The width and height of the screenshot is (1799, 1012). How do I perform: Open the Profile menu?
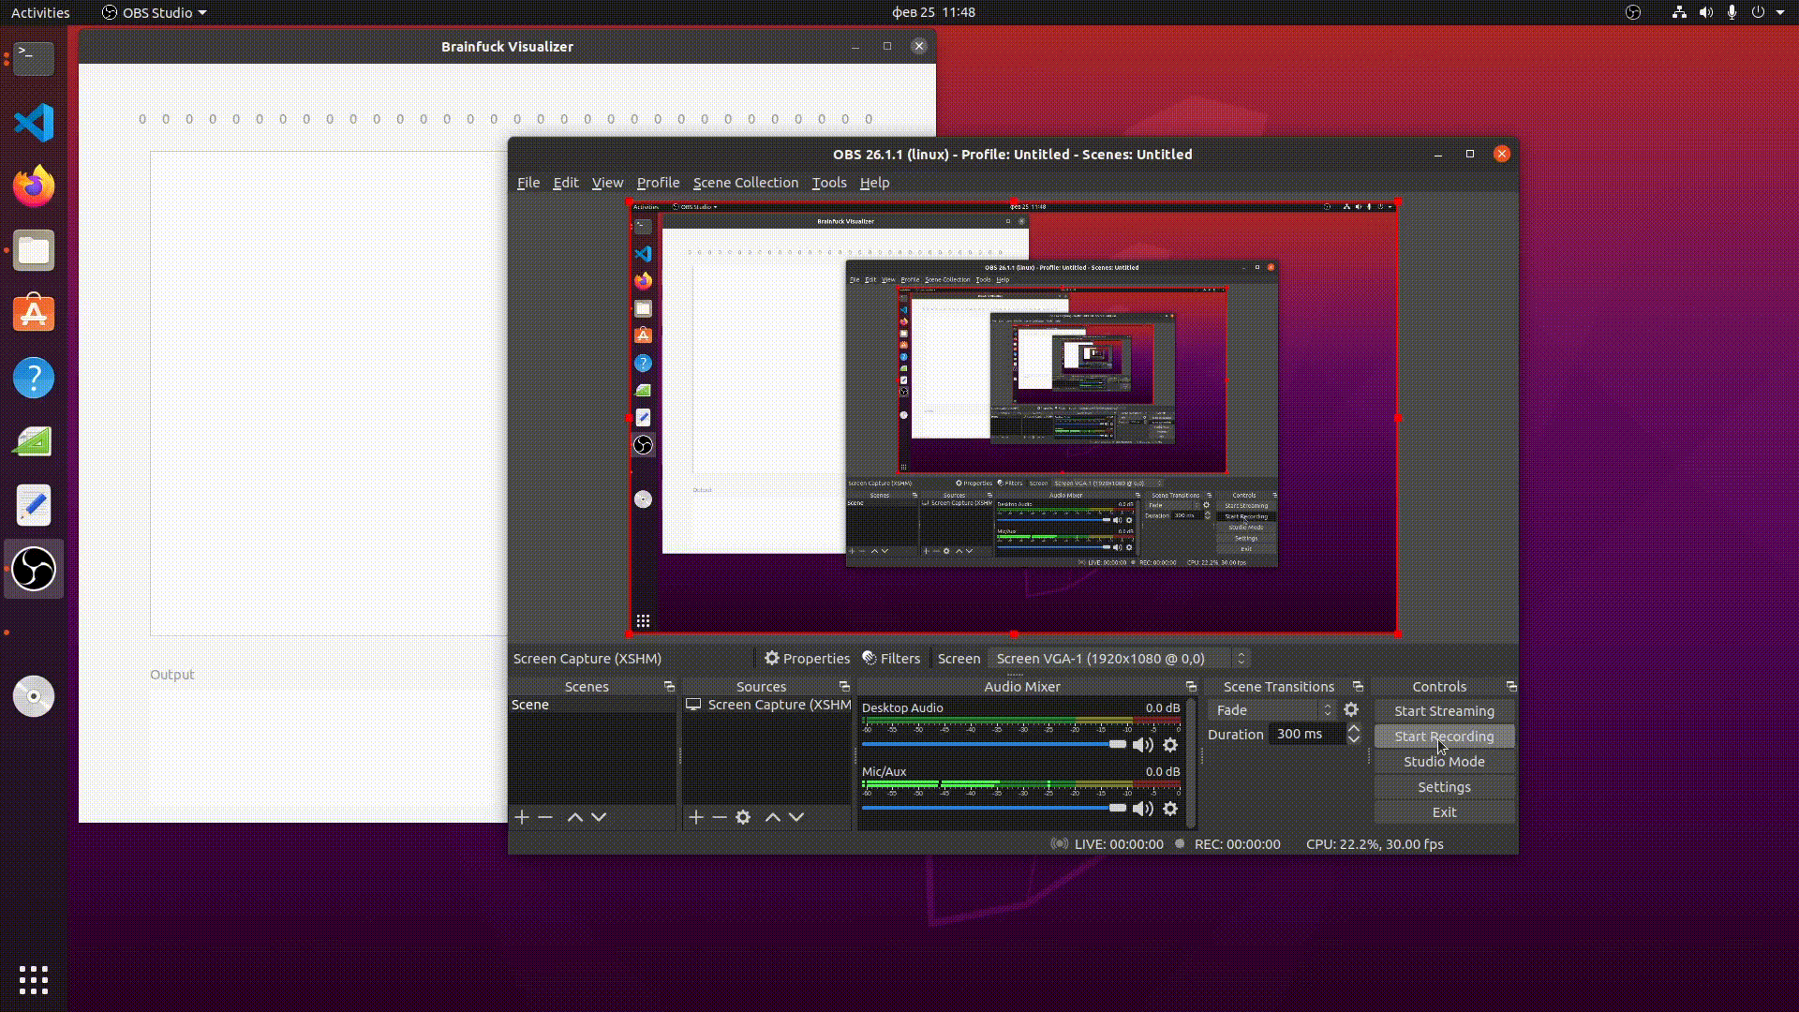click(x=658, y=182)
